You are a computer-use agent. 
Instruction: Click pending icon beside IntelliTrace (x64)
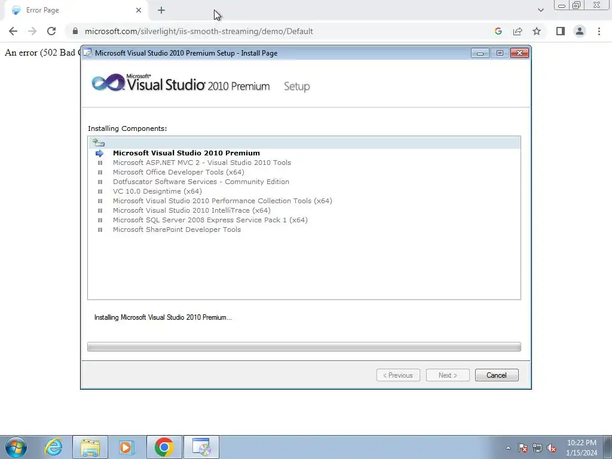click(100, 210)
